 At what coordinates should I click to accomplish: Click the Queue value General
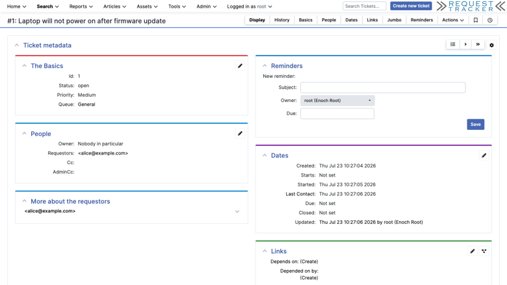[x=86, y=105]
